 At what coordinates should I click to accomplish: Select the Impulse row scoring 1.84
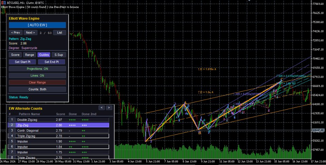[58, 147]
